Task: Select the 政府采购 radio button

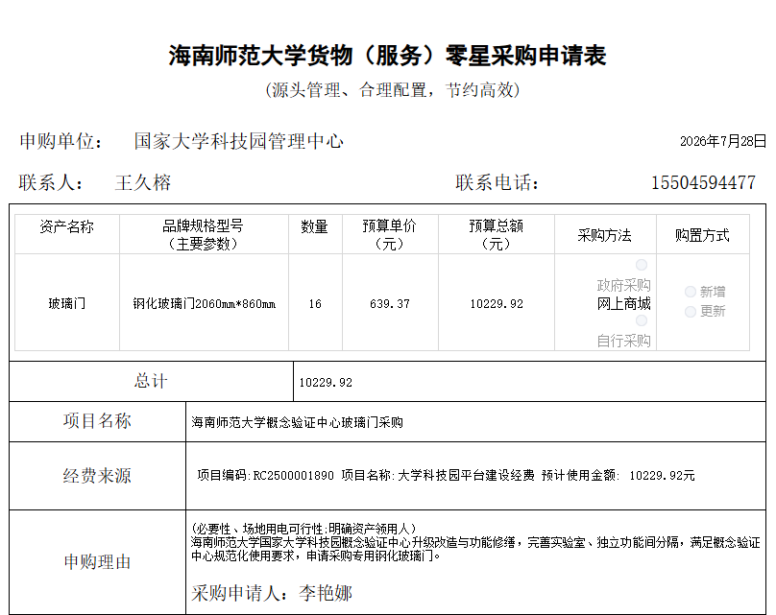Action: [642, 265]
